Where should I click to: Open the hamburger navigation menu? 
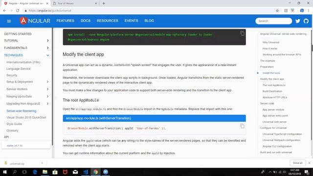pyautogui.click(x=9, y=21)
